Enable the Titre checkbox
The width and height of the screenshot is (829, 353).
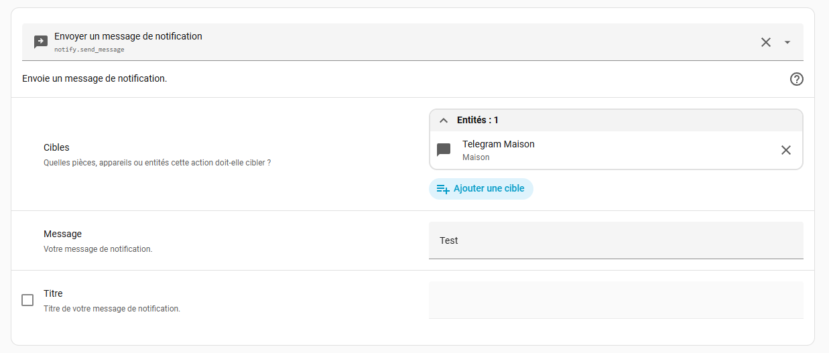click(x=27, y=300)
